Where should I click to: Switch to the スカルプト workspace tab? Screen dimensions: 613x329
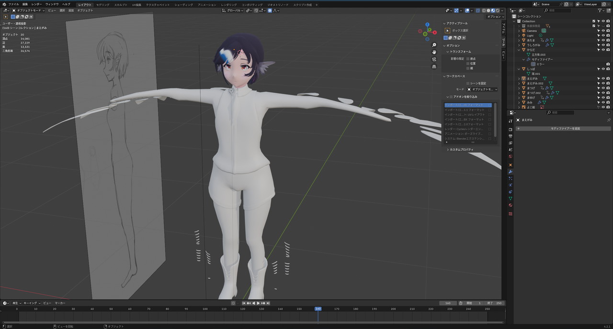[x=121, y=5]
